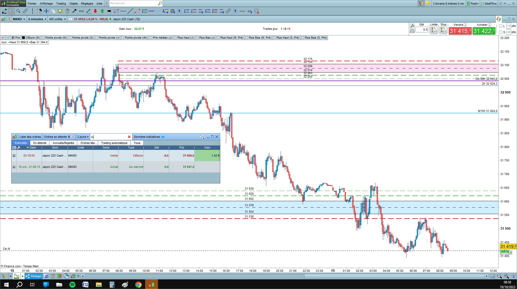Open the Réglages menu

click(87, 3)
